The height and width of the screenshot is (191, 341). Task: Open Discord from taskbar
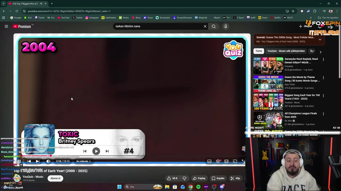(222, 187)
